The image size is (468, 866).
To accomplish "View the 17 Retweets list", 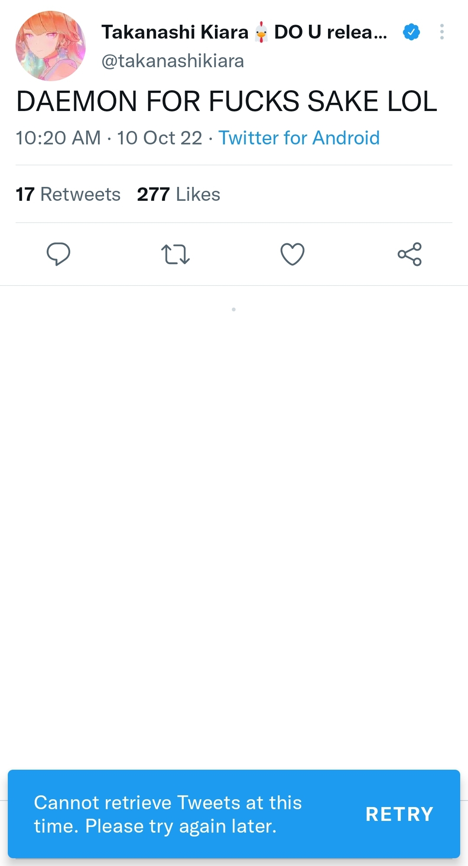I will 68,194.
